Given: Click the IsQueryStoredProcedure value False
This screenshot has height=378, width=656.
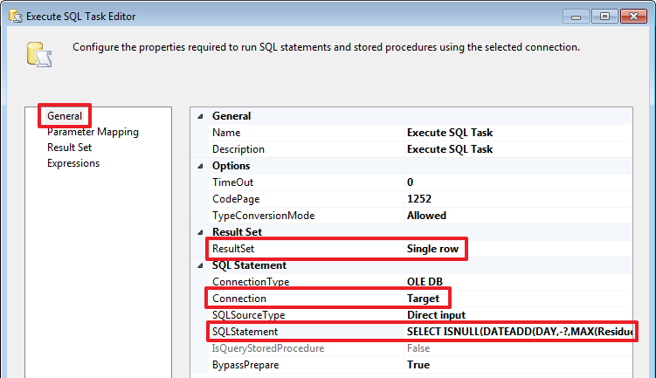Looking at the screenshot, I should [x=418, y=348].
